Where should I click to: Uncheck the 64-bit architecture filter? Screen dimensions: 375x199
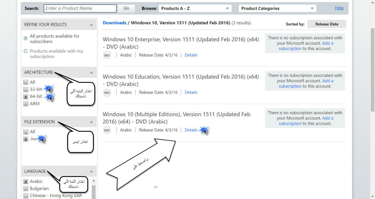click(x=26, y=97)
